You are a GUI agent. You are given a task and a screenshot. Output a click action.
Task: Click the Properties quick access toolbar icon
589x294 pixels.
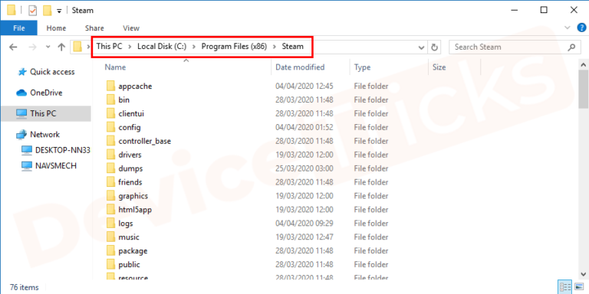tap(33, 11)
